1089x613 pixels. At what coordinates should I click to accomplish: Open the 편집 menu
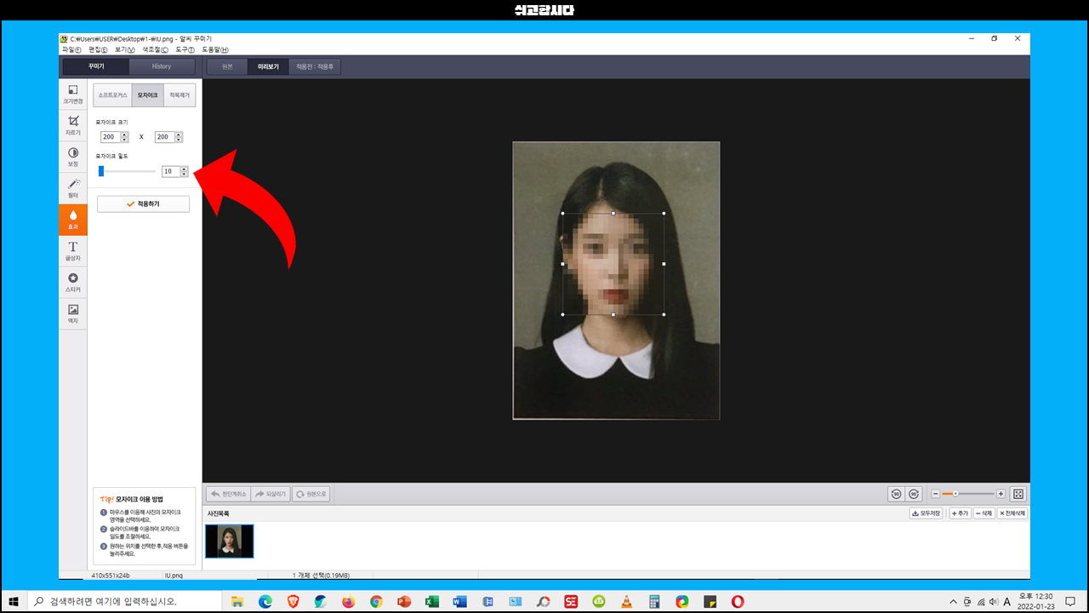(x=96, y=49)
